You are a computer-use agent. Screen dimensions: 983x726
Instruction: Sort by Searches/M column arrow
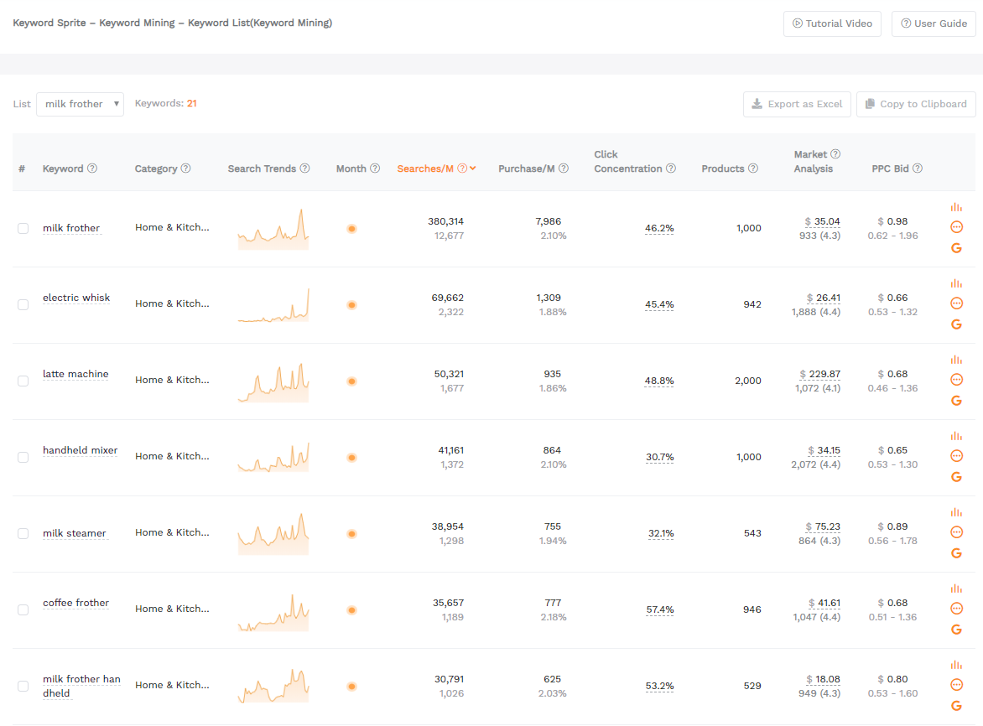coord(473,169)
